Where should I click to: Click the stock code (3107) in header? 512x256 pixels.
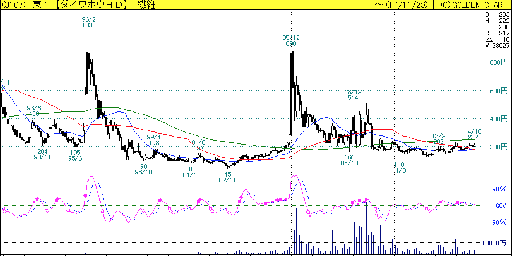click(14, 5)
